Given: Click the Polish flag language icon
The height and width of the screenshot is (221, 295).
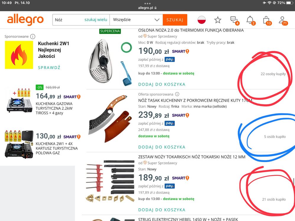Looking at the screenshot, I should pos(201,20).
